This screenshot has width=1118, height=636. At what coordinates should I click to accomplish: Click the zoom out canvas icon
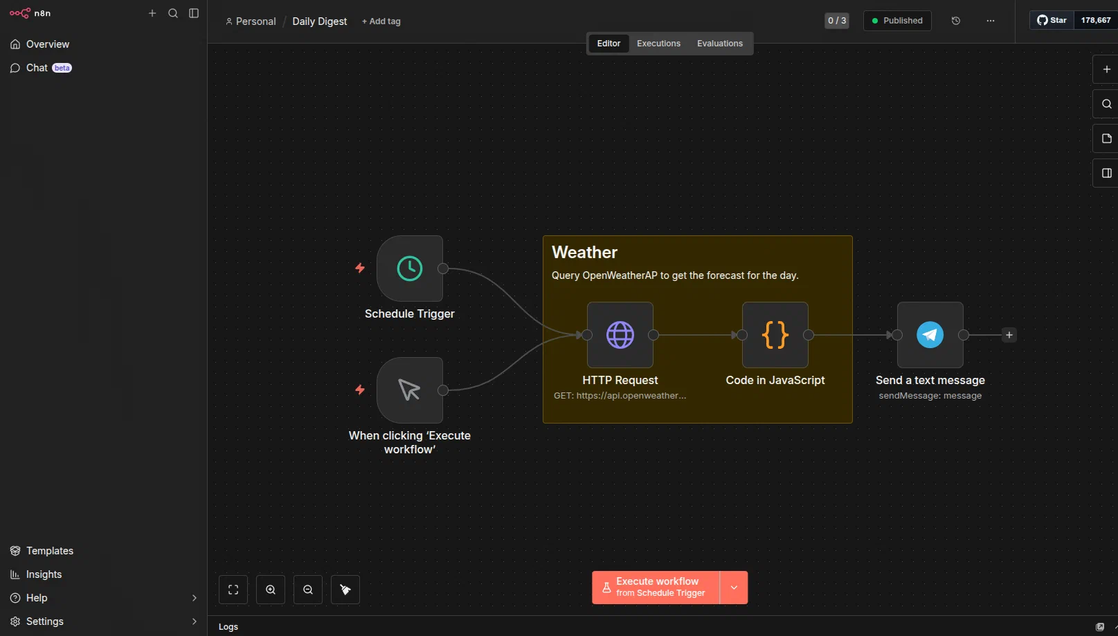tap(308, 590)
